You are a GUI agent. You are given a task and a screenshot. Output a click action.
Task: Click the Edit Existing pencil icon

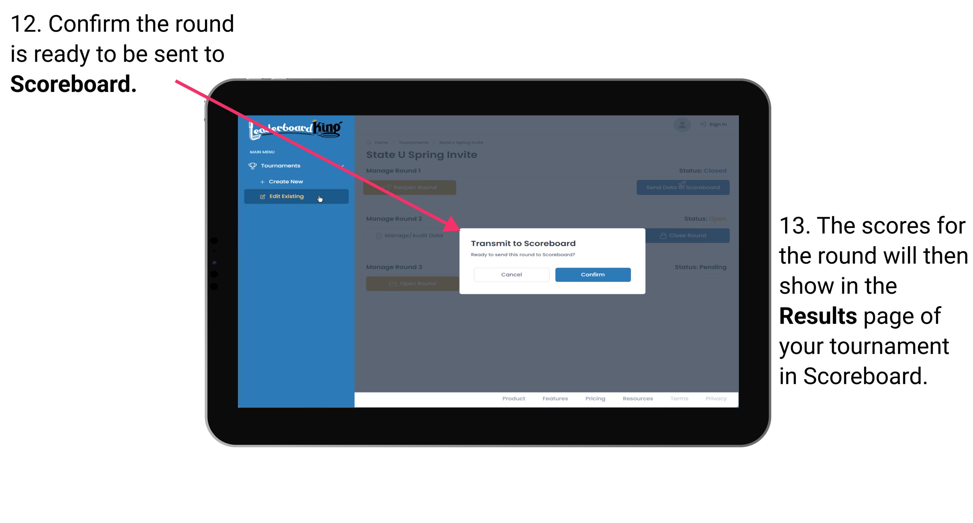coord(262,197)
